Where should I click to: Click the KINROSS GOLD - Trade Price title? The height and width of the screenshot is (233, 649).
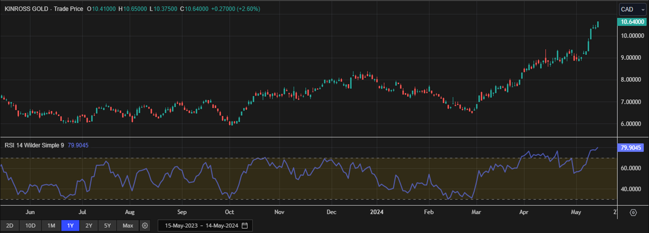coord(44,9)
